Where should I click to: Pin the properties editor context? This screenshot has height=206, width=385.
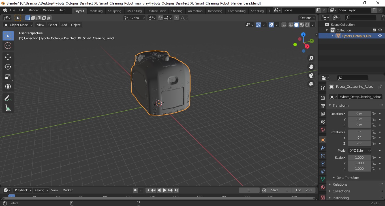[380, 87]
